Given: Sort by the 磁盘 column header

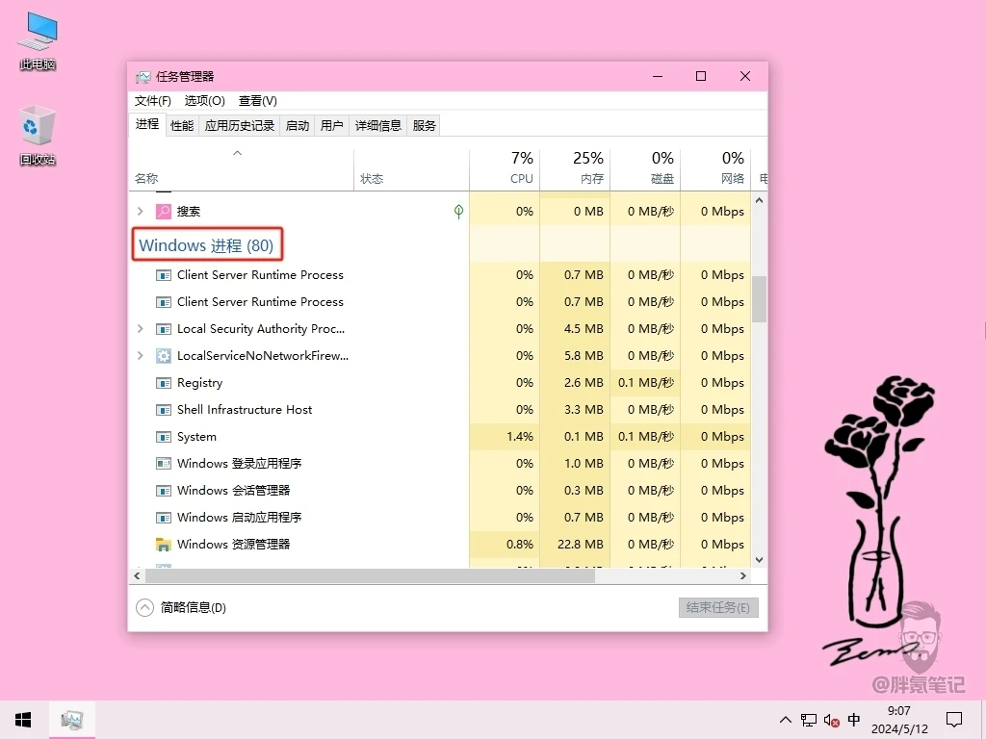Looking at the screenshot, I should tap(645, 169).
